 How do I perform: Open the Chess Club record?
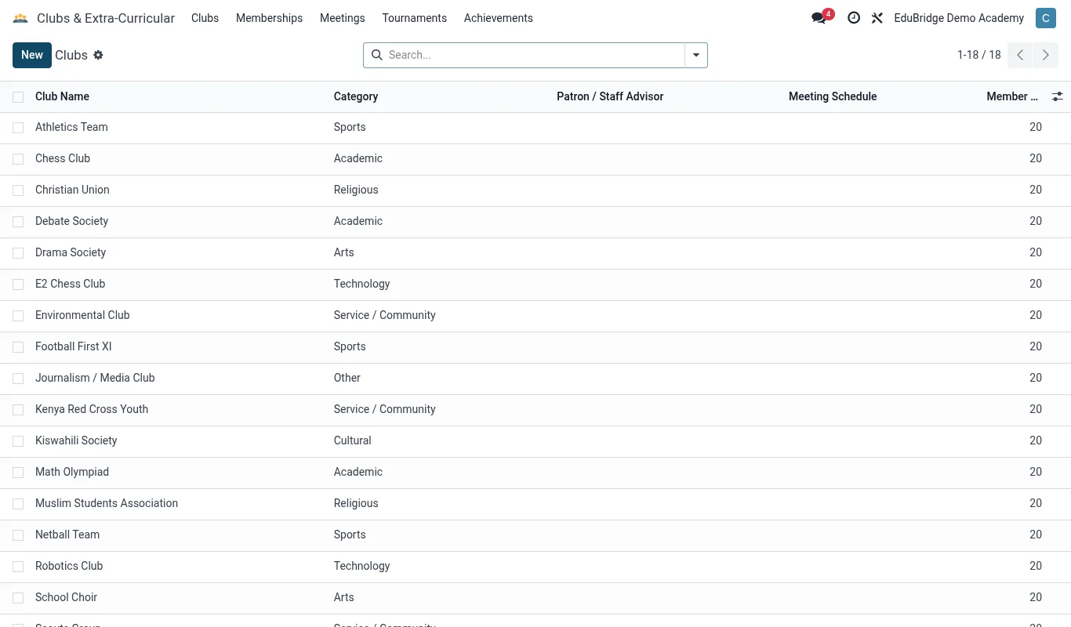tap(63, 158)
